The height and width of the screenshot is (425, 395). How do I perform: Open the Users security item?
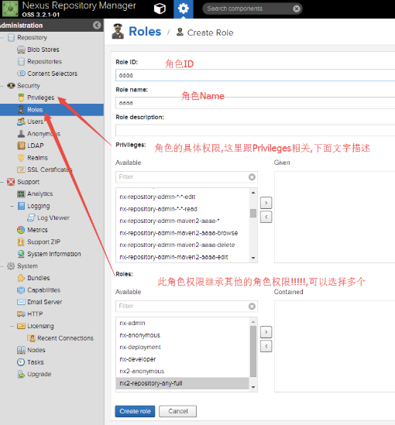pyautogui.click(x=35, y=122)
